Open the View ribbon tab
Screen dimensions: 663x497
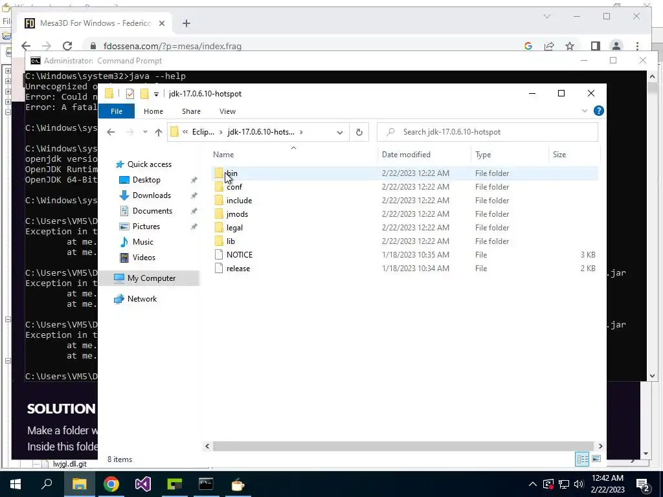(227, 111)
